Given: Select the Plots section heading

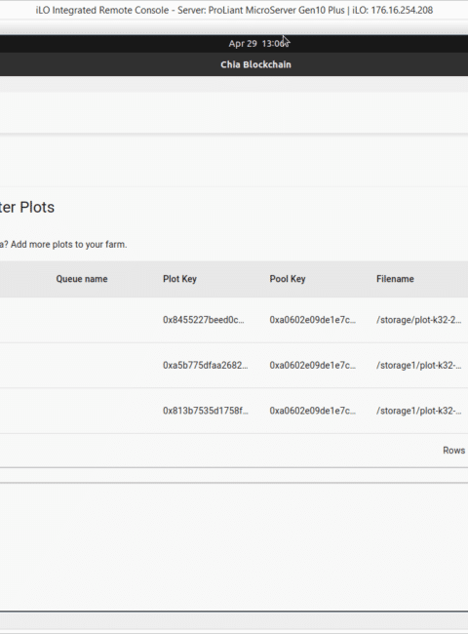Looking at the screenshot, I should click(27, 207).
